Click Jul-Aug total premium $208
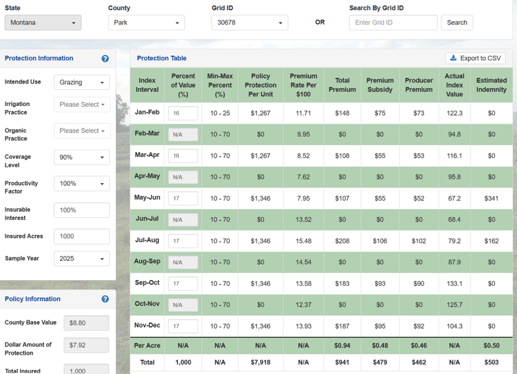Image resolution: width=517 pixels, height=374 pixels. click(342, 241)
